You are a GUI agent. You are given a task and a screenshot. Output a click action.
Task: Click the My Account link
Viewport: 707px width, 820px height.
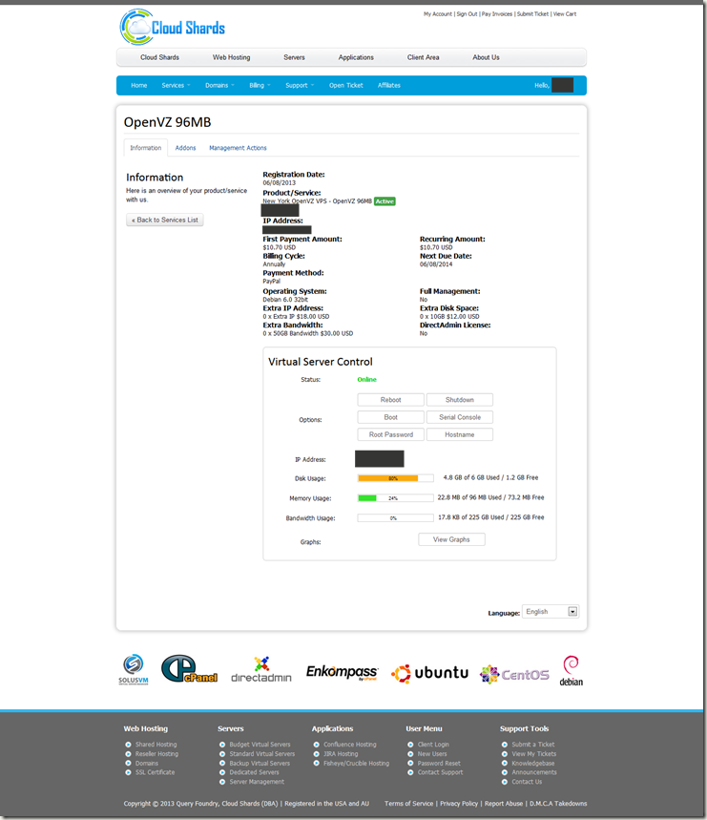(x=438, y=14)
